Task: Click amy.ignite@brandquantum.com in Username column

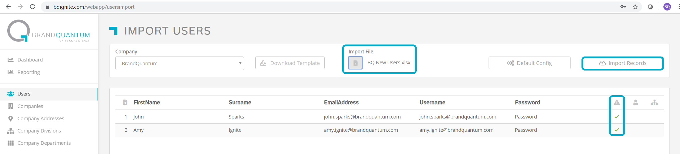Action: click(x=456, y=130)
